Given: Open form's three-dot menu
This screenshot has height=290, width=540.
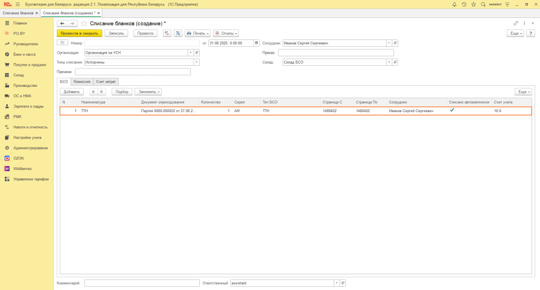Looking at the screenshot, I should click(525, 23).
